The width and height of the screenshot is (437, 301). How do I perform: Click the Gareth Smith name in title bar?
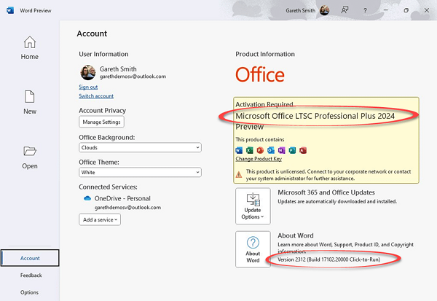[x=300, y=11]
